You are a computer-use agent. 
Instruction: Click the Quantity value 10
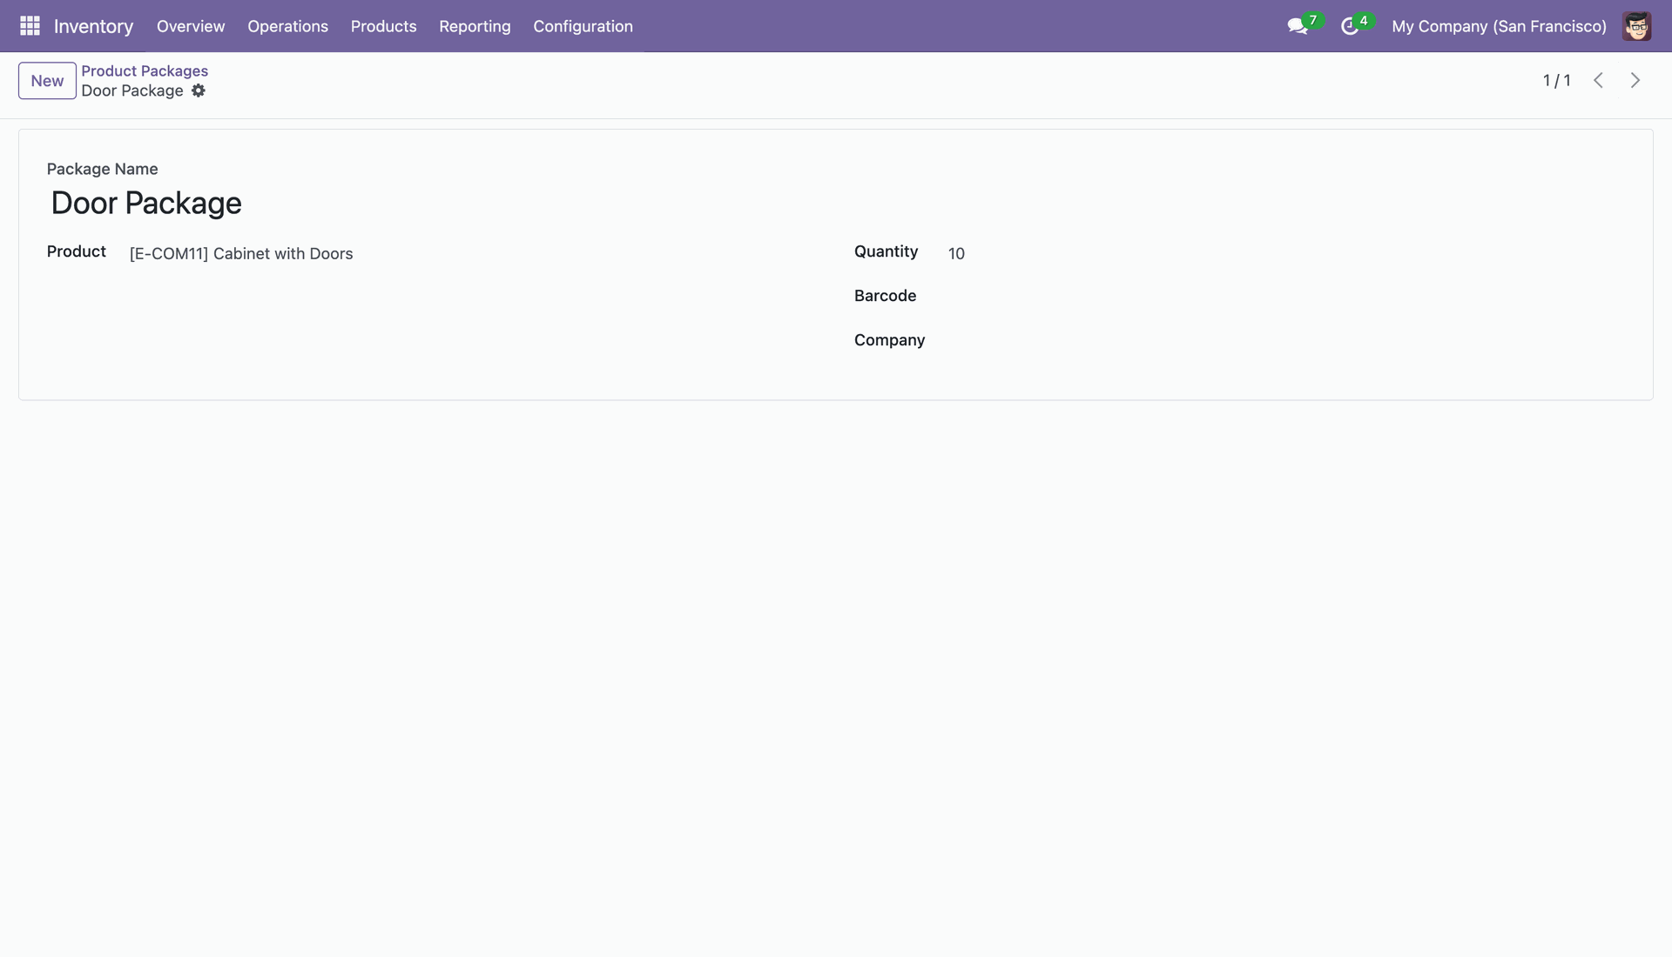coord(956,253)
